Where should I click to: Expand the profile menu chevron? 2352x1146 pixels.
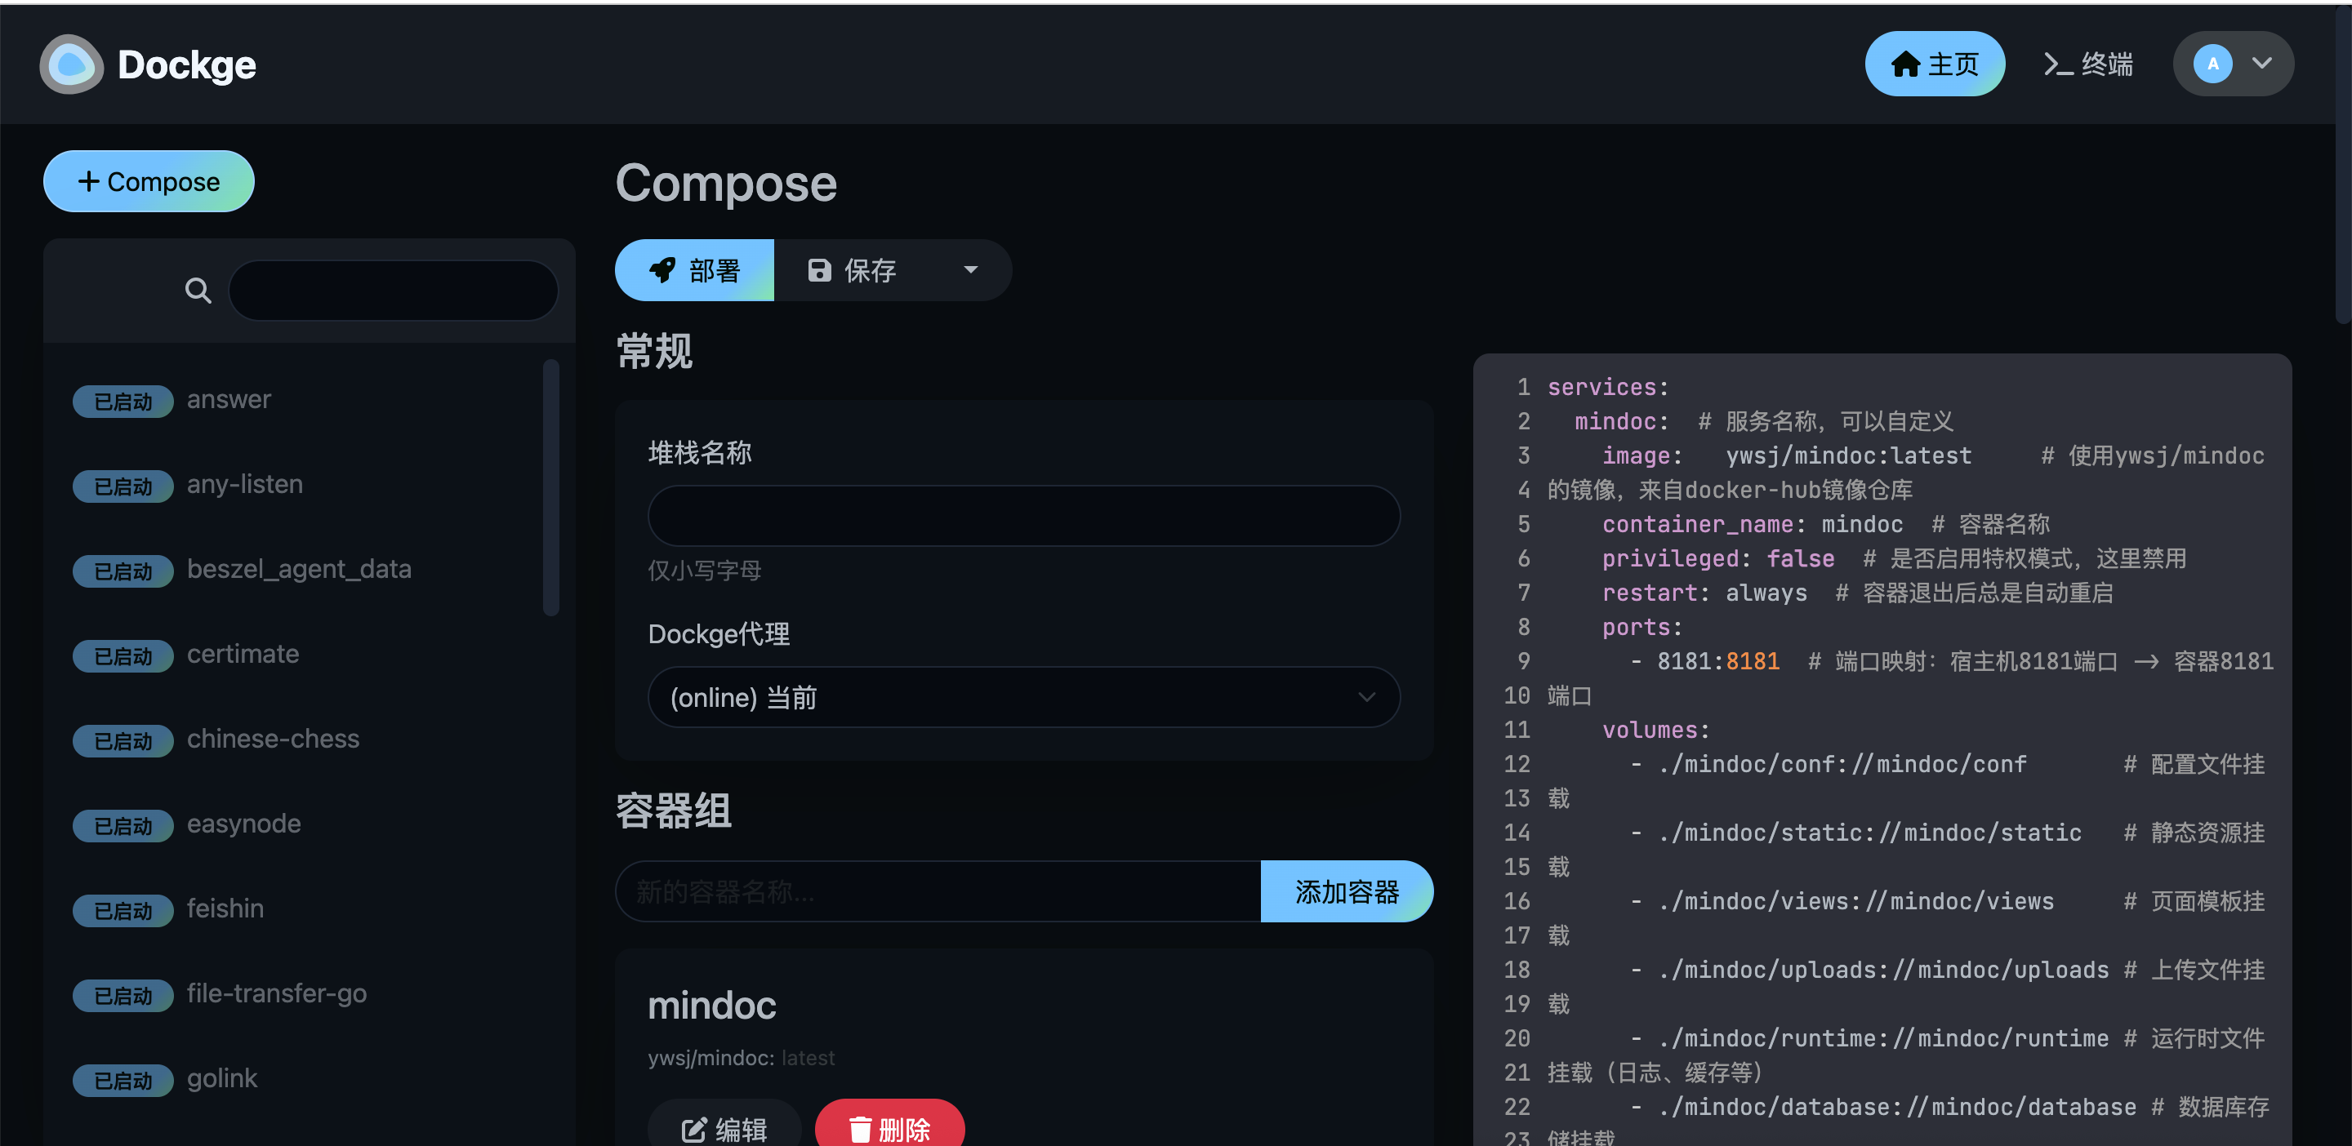pos(2261,64)
